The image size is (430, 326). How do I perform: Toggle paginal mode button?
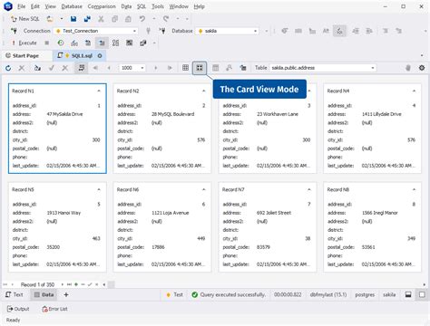(x=82, y=68)
